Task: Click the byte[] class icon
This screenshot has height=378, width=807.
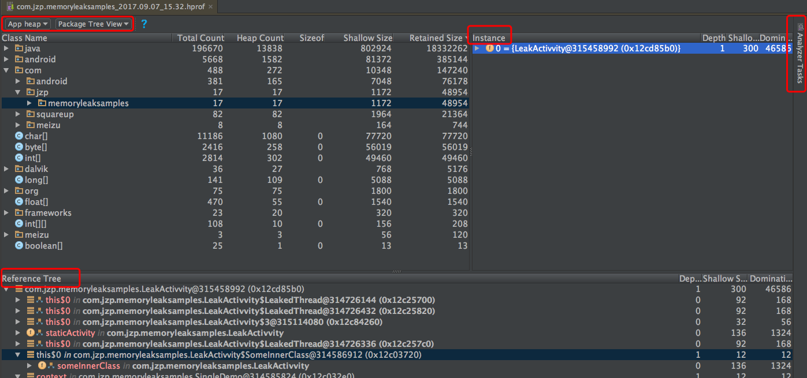Action: (x=18, y=147)
